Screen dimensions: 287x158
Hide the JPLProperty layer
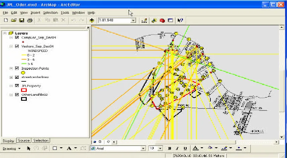(17, 86)
